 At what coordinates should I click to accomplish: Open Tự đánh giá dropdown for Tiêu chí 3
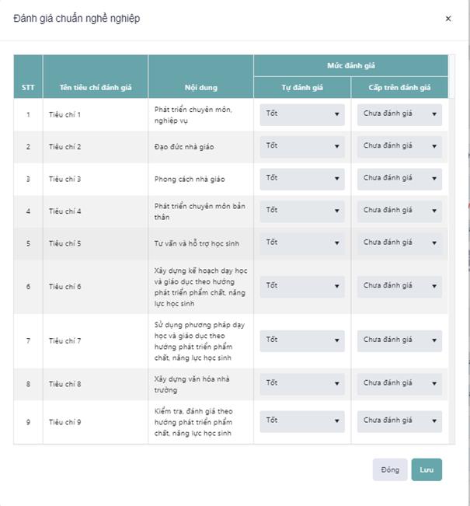[302, 179]
